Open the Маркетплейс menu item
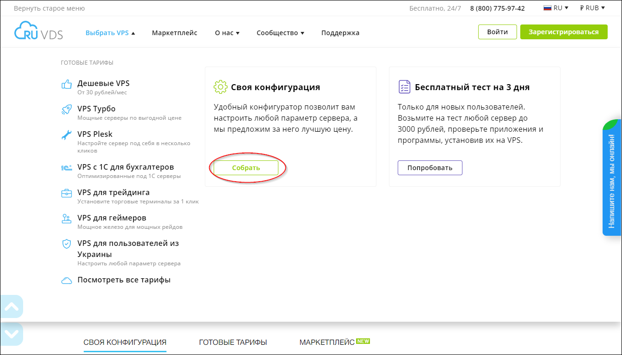Screen dimensions: 622x355 175,33
